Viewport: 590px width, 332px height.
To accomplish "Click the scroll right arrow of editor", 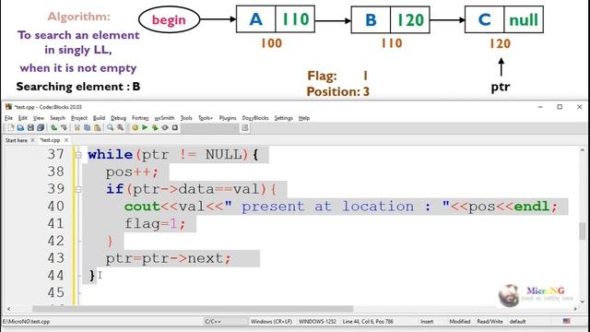I will tap(575, 309).
